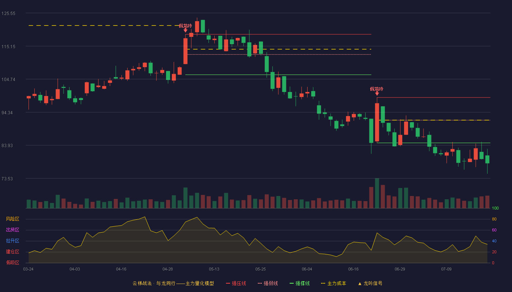Click the 风险区 zone label
Image resolution: width=512 pixels, height=292 pixels.
pyautogui.click(x=12, y=219)
